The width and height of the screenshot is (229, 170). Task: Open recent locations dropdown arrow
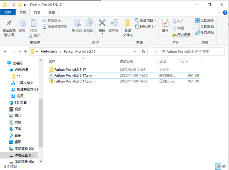20,52
